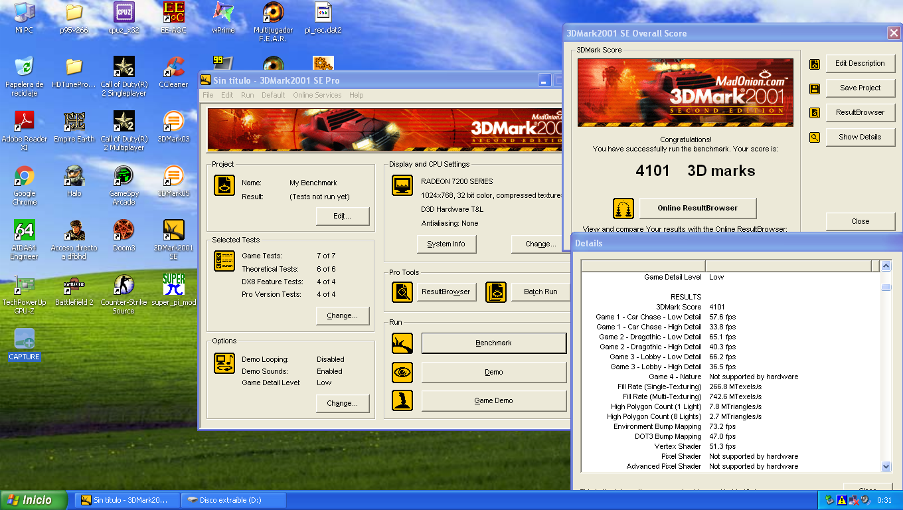This screenshot has width=903, height=510.
Task: Start the Benchmark run
Action: tap(494, 343)
